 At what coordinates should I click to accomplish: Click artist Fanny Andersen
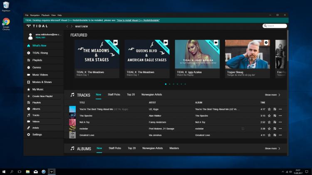click(x=157, y=122)
